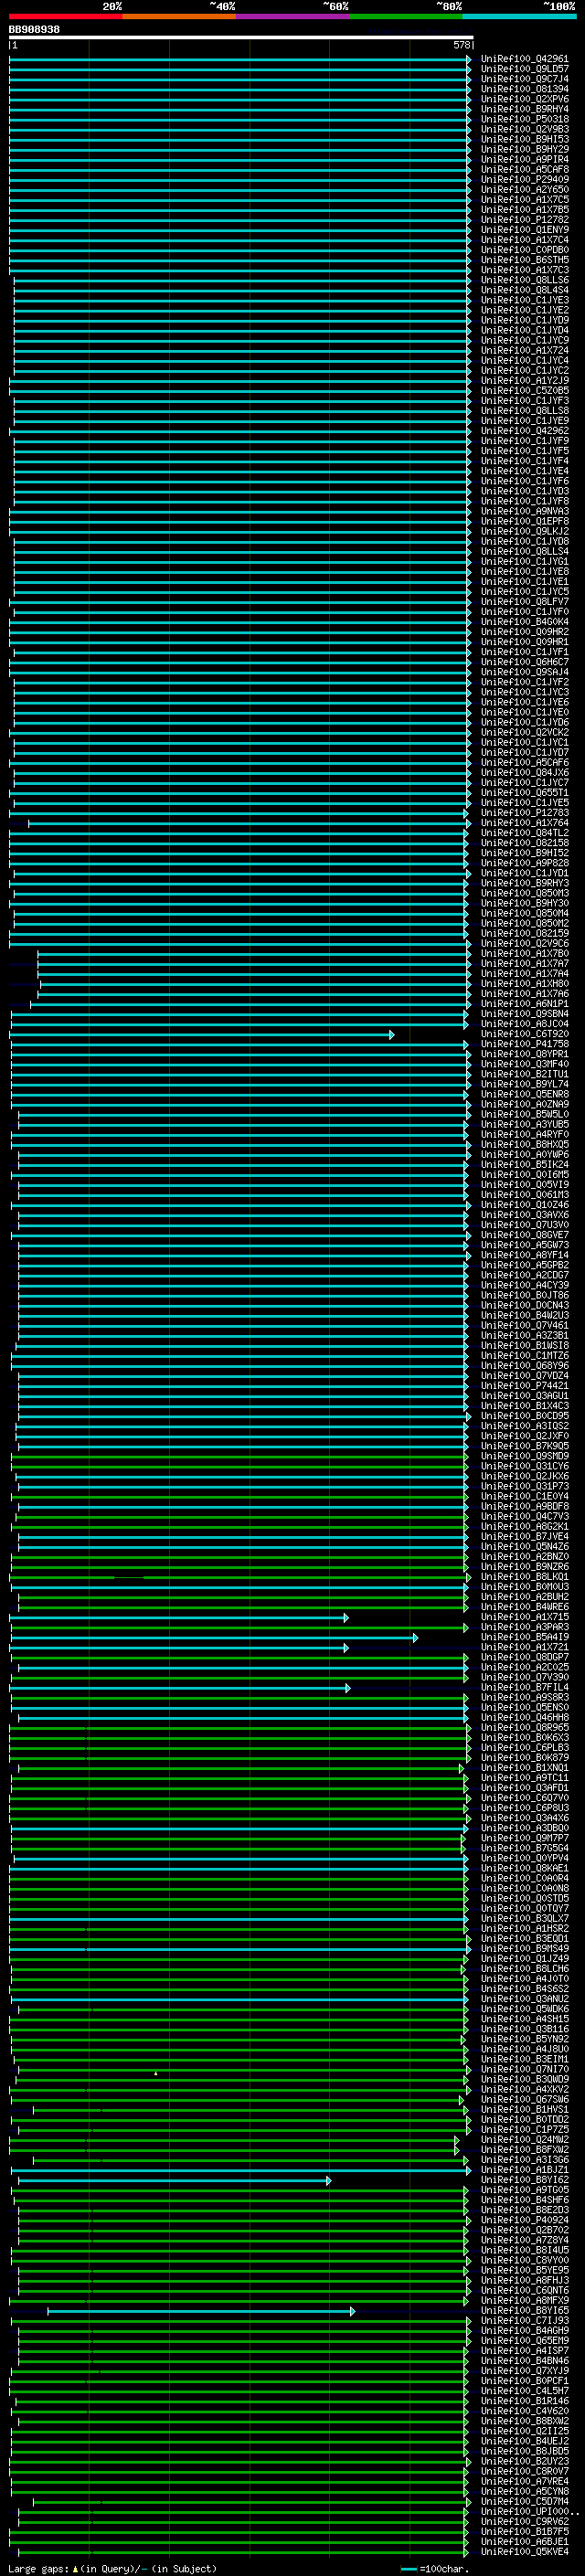The width and height of the screenshot is (585, 2576).
Task: Select hit UniRef100_Q10Z46
Action: [524, 1205]
